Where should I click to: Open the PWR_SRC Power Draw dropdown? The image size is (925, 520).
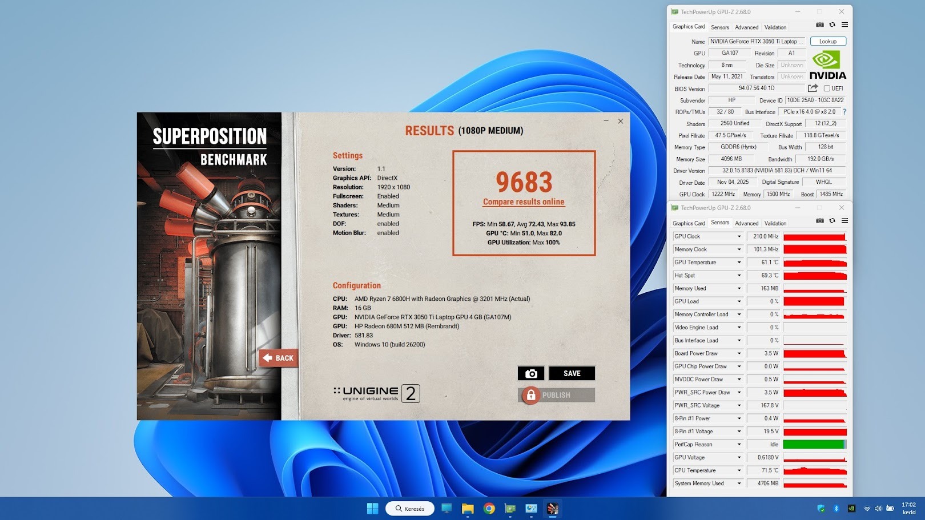point(739,393)
